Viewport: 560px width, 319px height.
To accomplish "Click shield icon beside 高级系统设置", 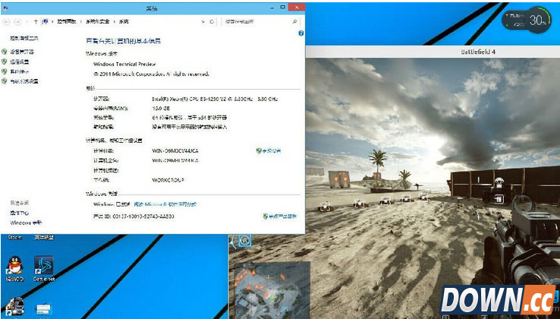I will click(x=5, y=81).
